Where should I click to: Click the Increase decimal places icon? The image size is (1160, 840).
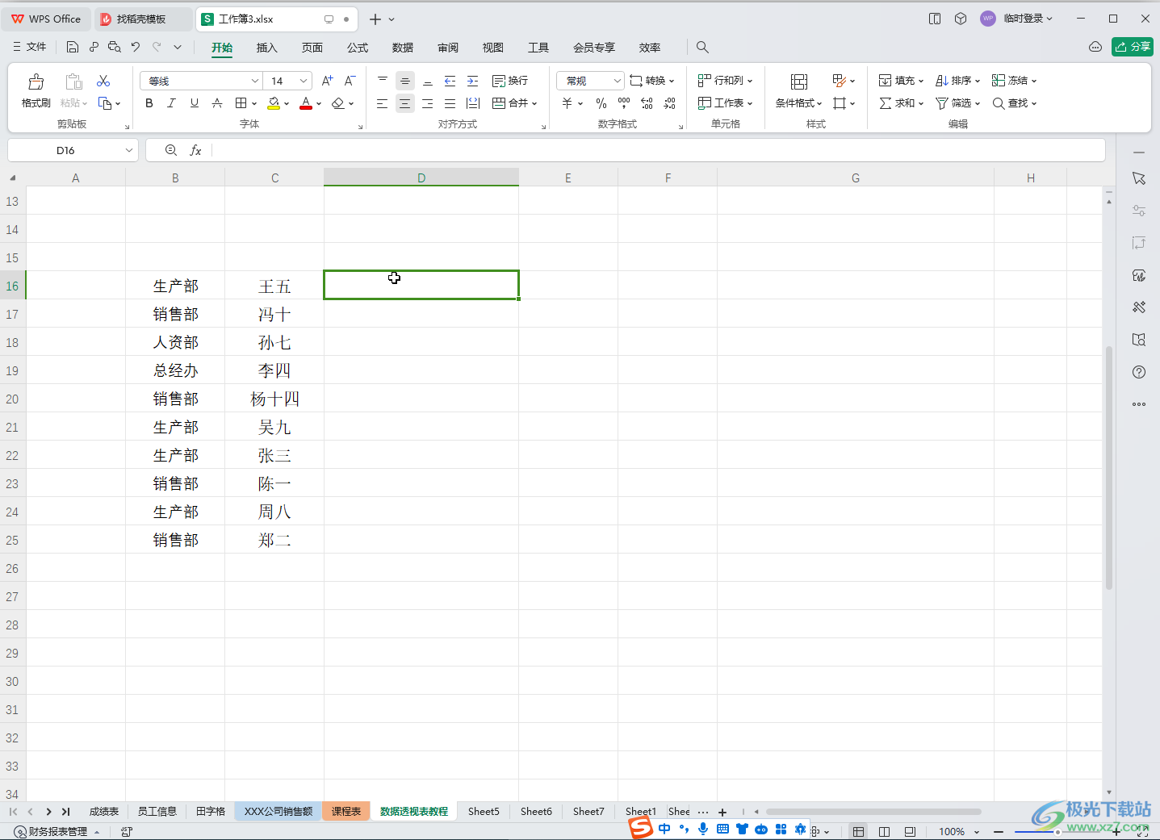[647, 103]
